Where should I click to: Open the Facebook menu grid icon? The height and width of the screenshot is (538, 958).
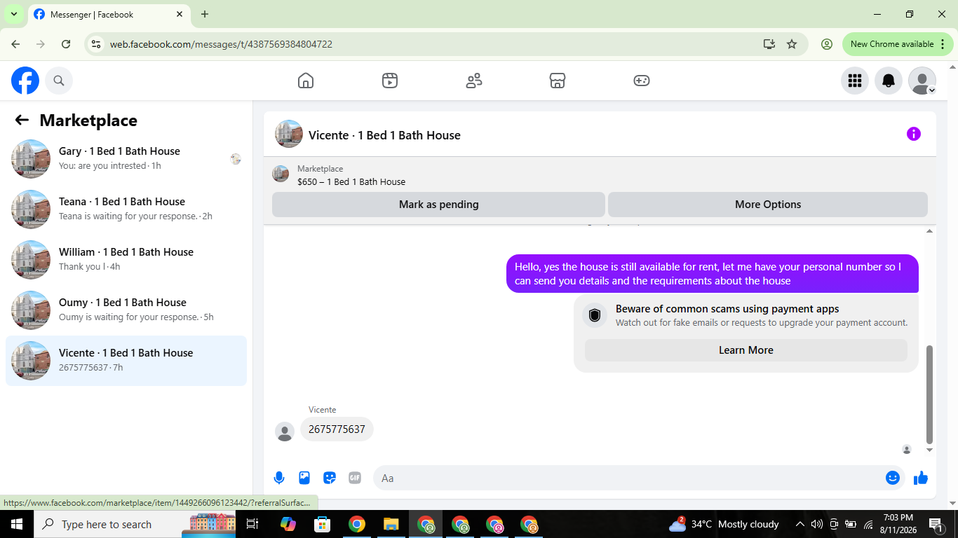point(855,81)
